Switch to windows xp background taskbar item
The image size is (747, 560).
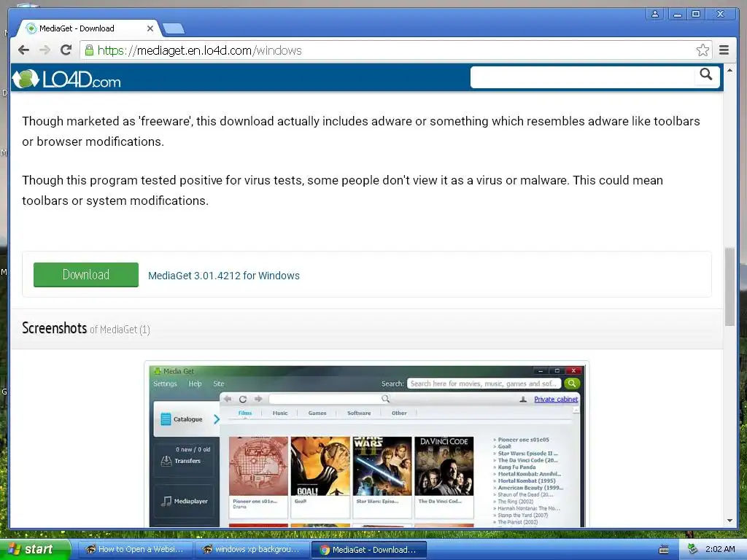(252, 549)
